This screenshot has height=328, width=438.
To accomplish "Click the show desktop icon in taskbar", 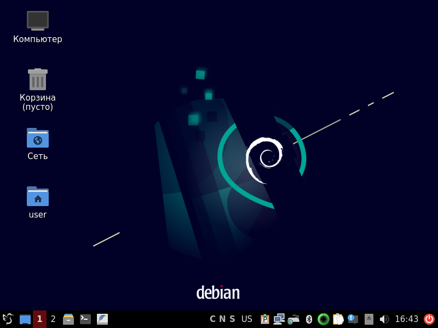I will [x=25, y=319].
